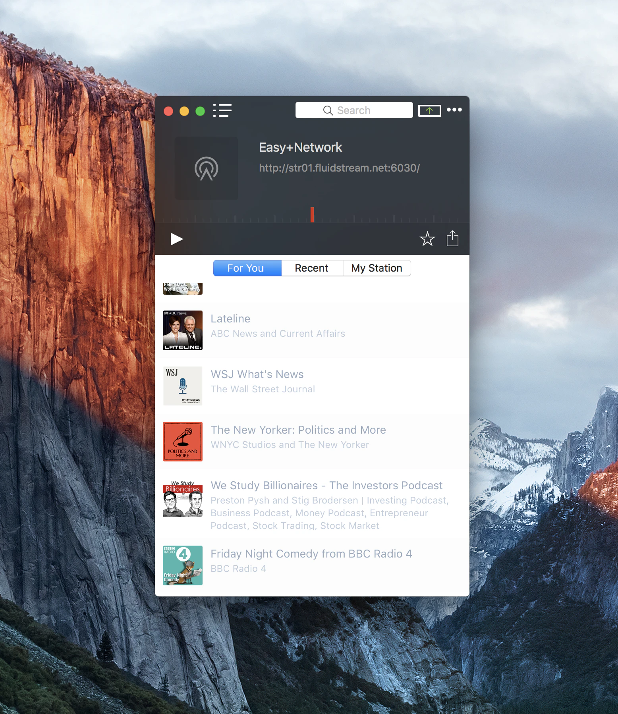Close the window with the red button

click(x=168, y=111)
